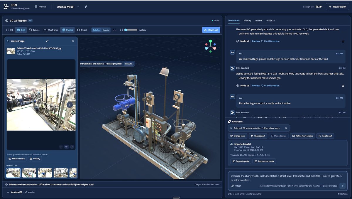Click Rename on the part label
This screenshot has height=199, width=352.
[x=128, y=64]
